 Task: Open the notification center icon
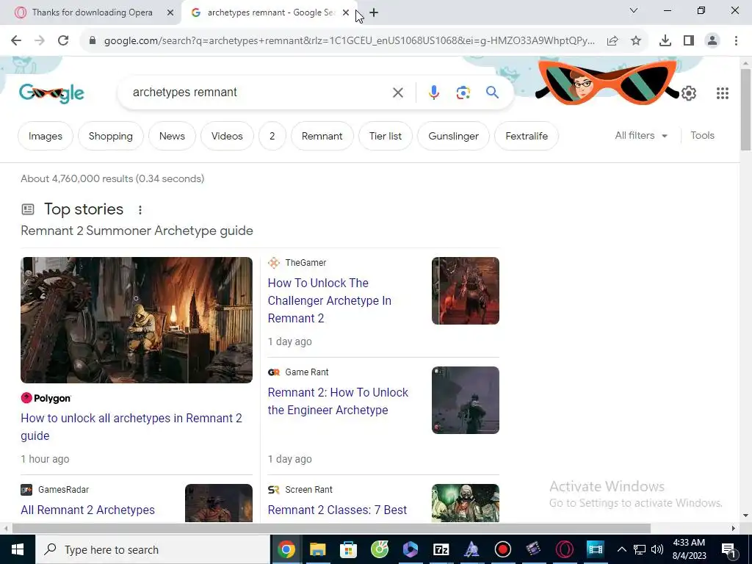coord(728,549)
